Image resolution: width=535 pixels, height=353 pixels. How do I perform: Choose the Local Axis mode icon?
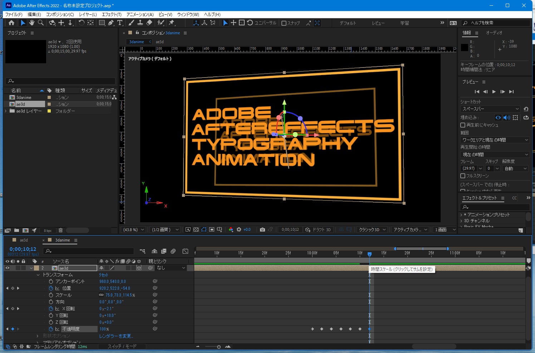(196, 23)
